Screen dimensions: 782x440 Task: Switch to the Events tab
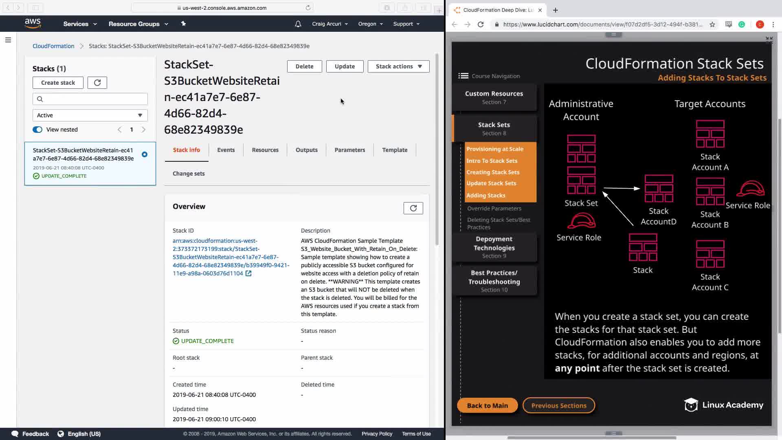226,150
